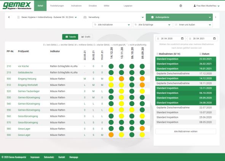Go back with the left arrow icon
Image resolution: width=225 pixels, height=161 pixels.
tap(9, 17)
